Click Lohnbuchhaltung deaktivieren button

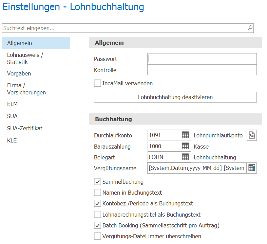click(175, 97)
